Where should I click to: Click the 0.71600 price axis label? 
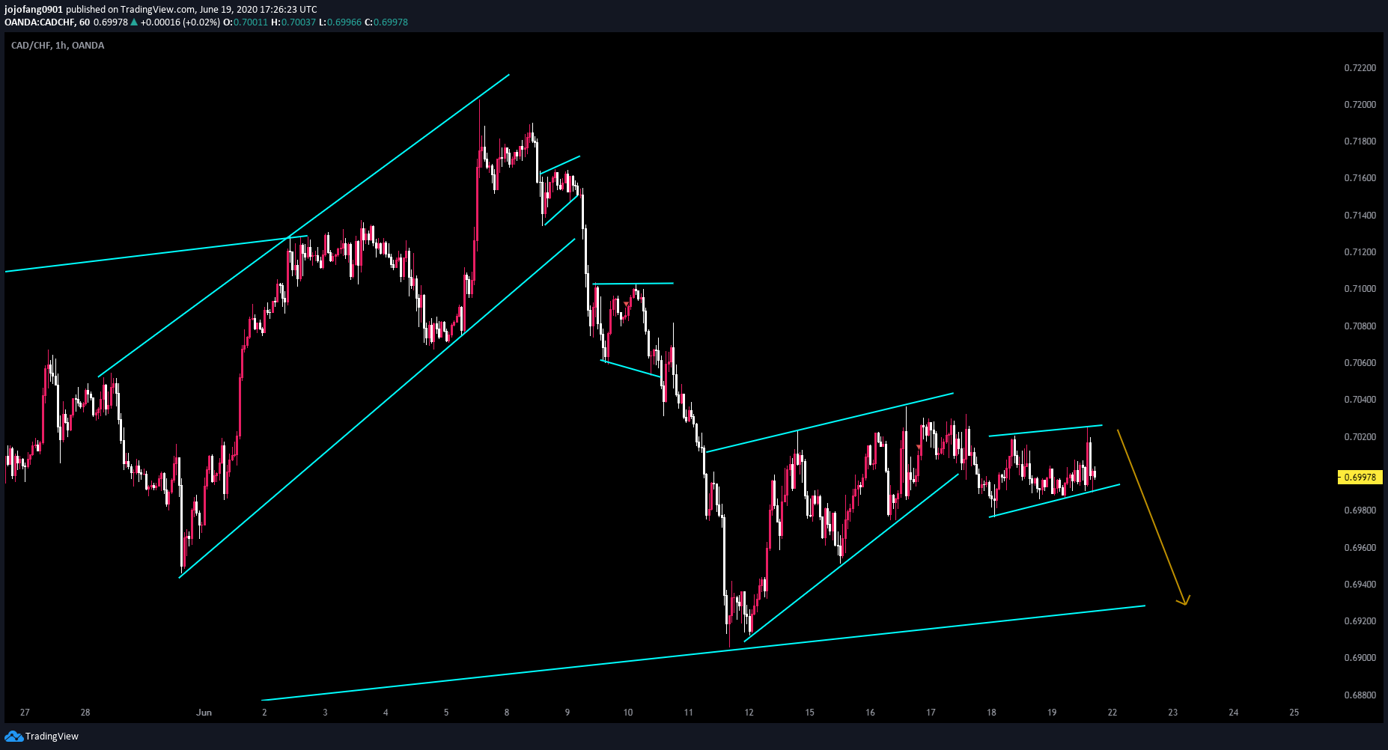(1360, 178)
